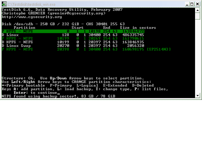The height and width of the screenshot is (154, 202).
Task: Click the '*=Primary bootable' legend text
Action: pyautogui.click(x=23, y=85)
